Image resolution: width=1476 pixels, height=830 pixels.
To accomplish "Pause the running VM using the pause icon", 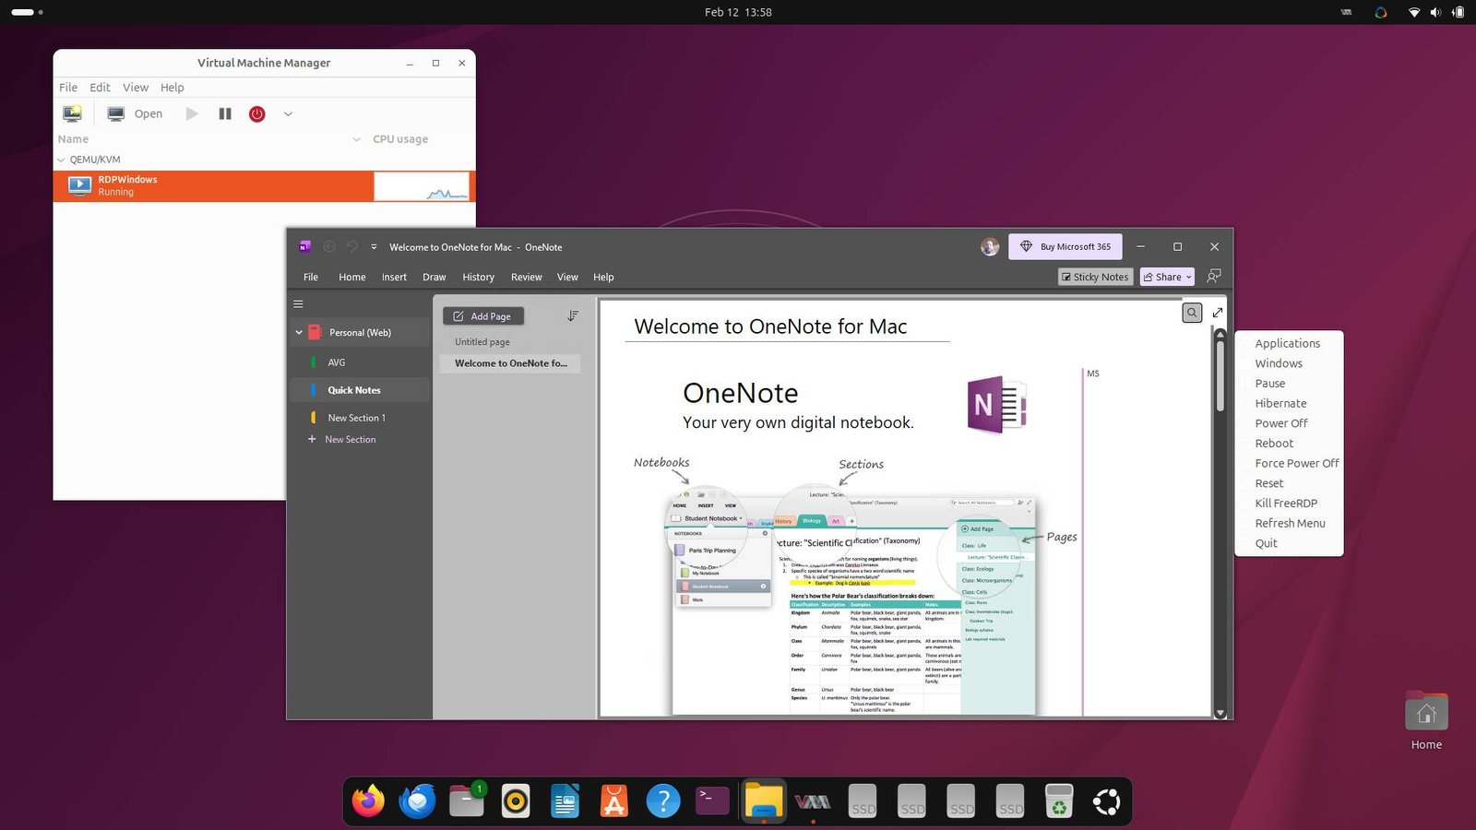I will coord(224,113).
